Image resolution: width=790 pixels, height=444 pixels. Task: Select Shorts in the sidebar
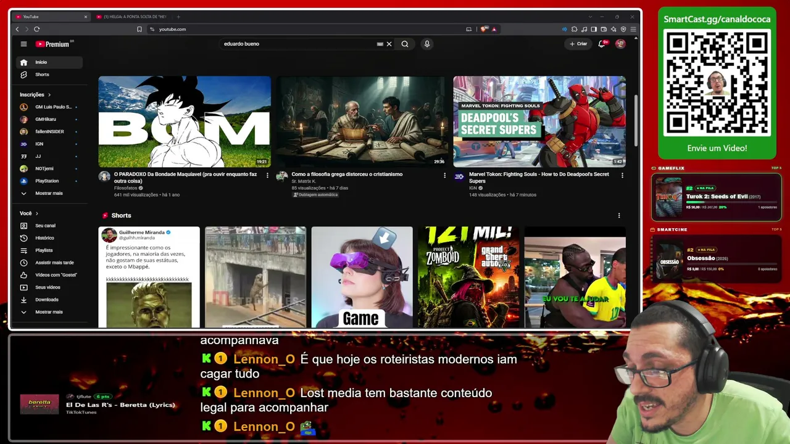[49, 75]
